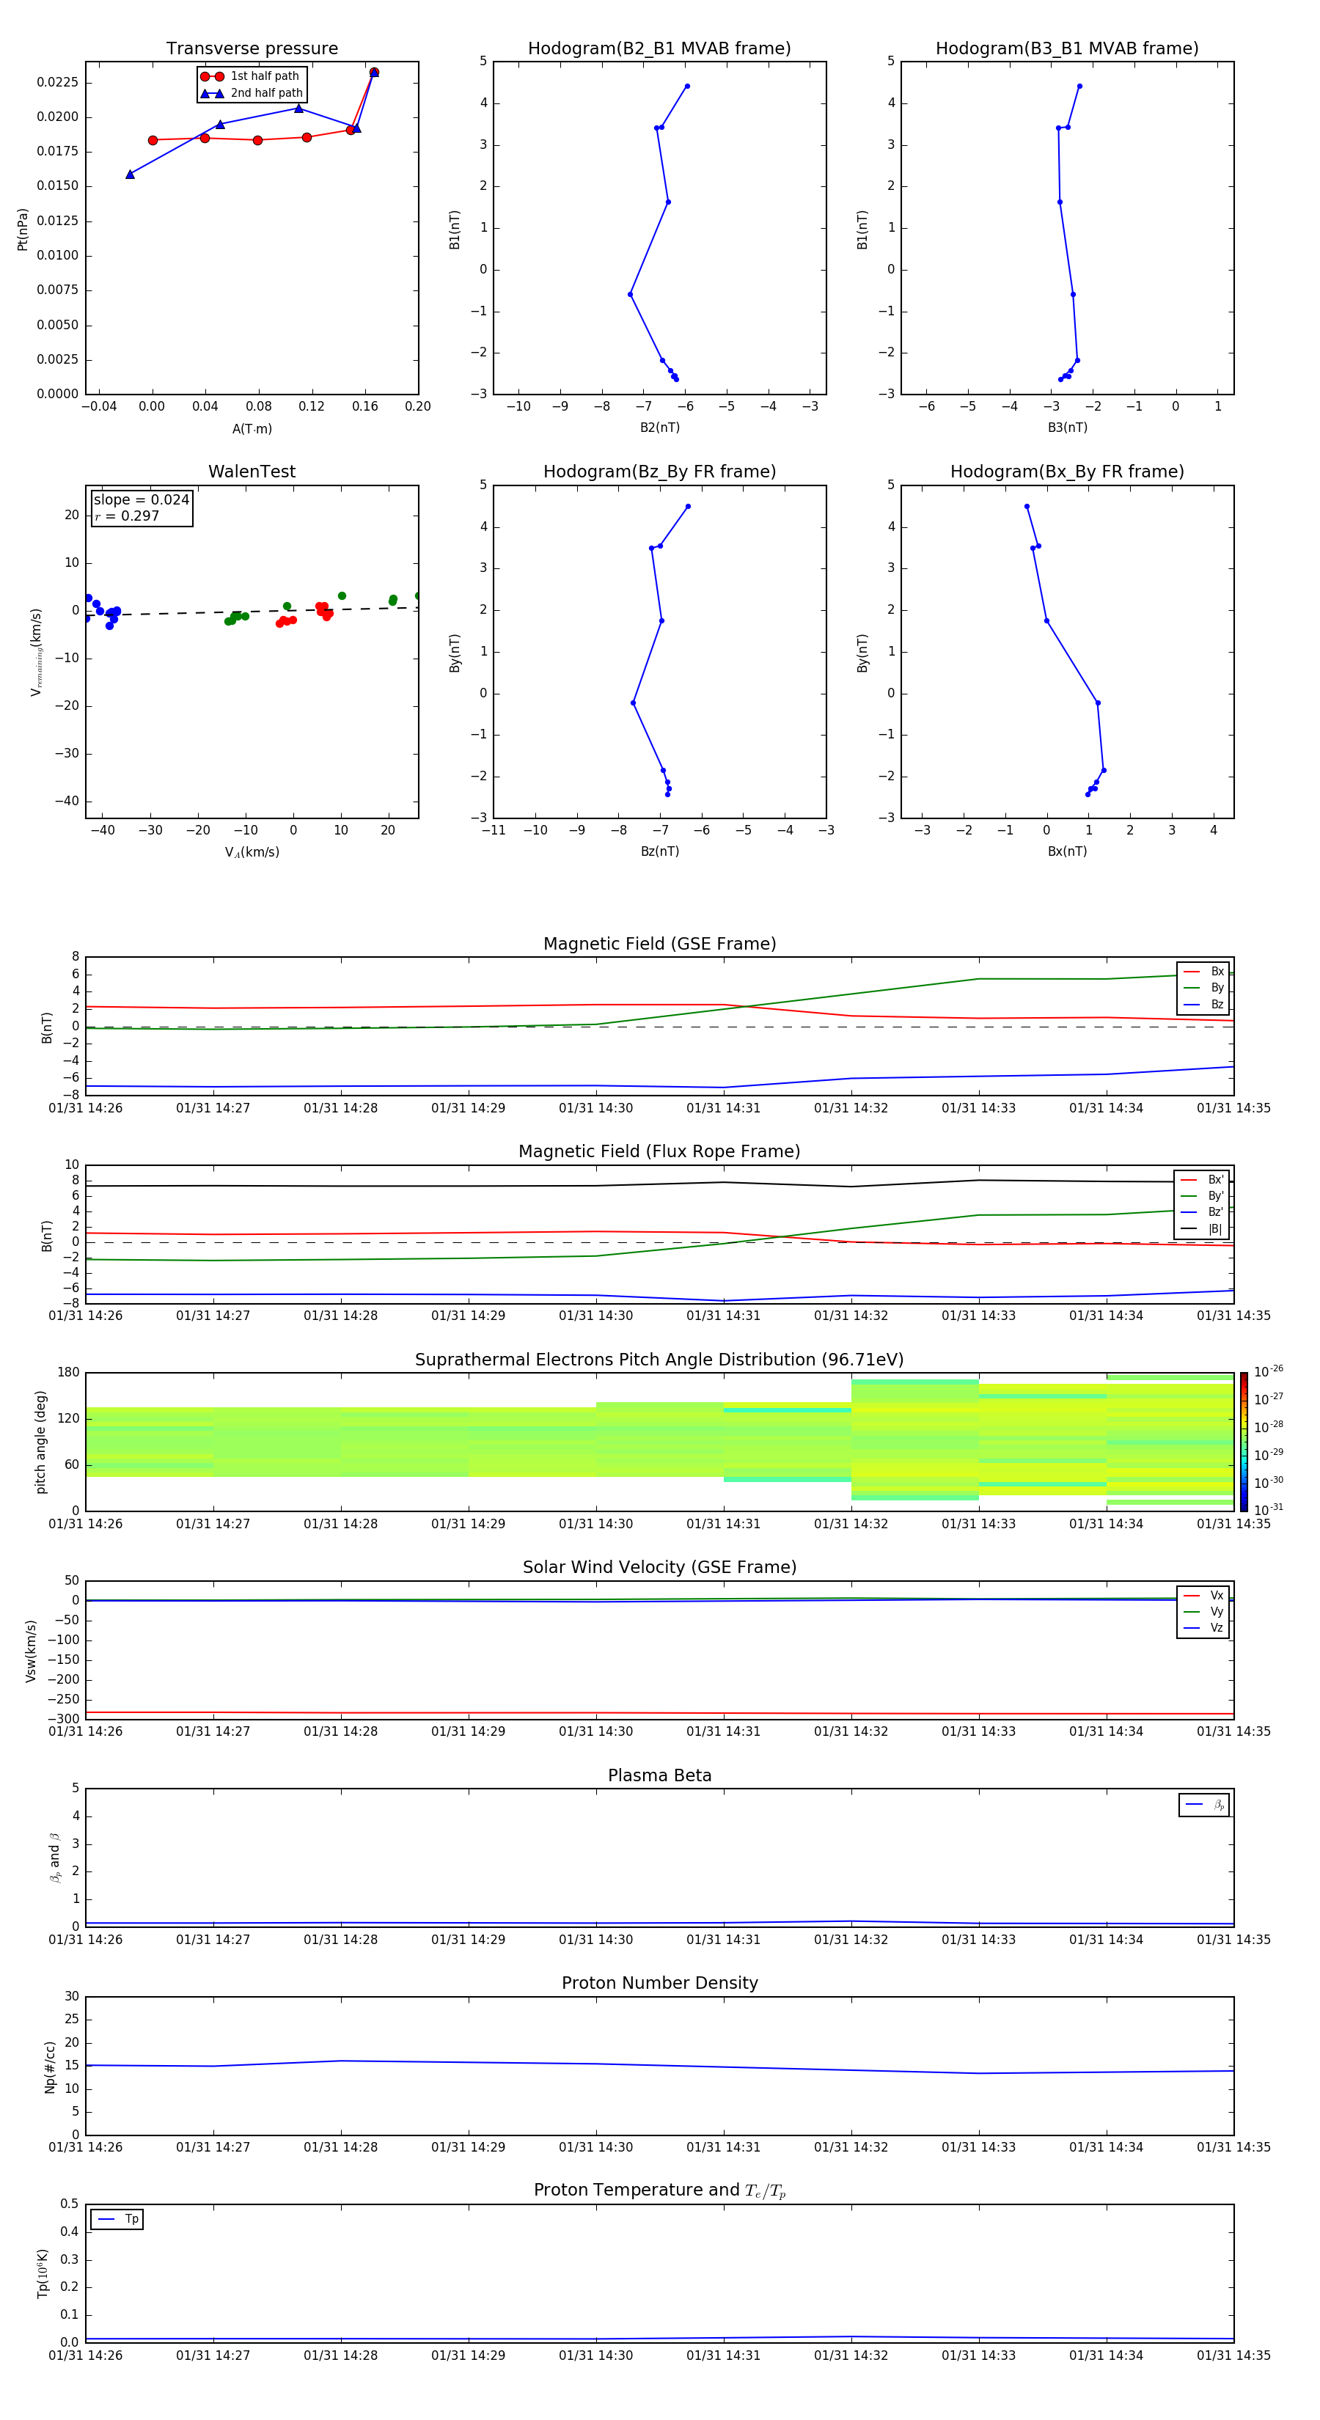Click the Vz legend entry in Solar Wind panel
Image resolution: width=1320 pixels, height=2420 pixels.
point(1203,1628)
